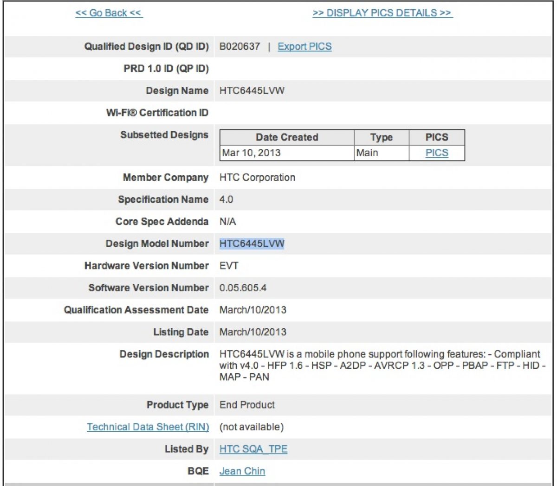
Task: Click the EVT hardware version value
Action: tap(229, 266)
